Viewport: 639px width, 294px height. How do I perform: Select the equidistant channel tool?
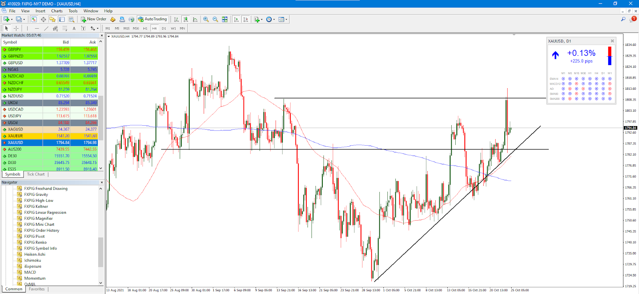pos(56,28)
